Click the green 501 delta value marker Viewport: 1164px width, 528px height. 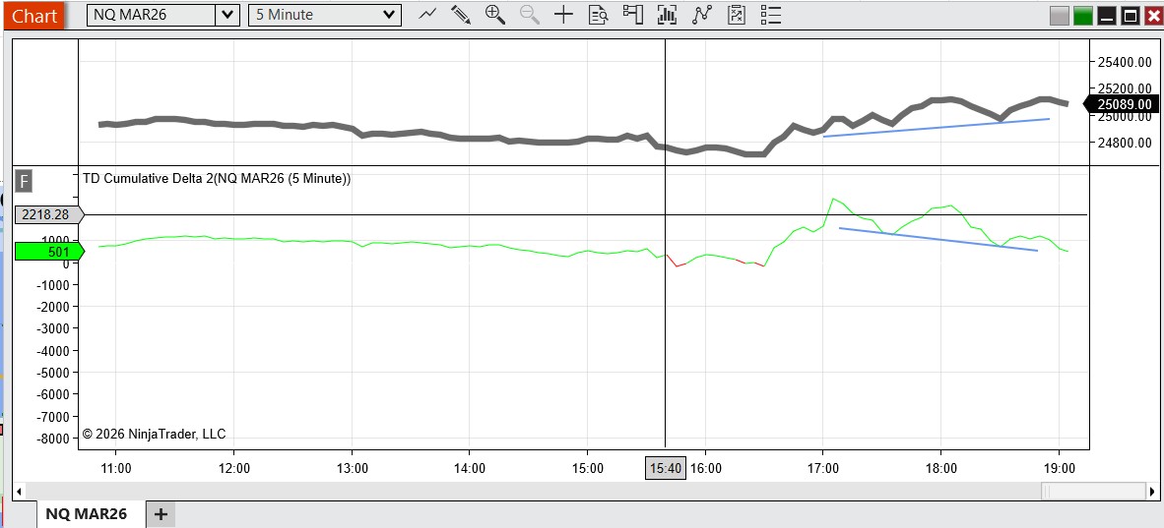pos(49,252)
